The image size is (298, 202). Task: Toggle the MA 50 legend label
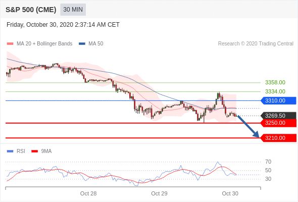pos(96,44)
